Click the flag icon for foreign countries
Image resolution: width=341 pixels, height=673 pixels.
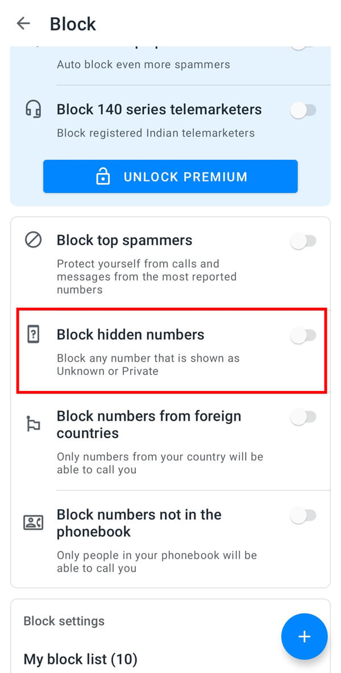coord(33,424)
